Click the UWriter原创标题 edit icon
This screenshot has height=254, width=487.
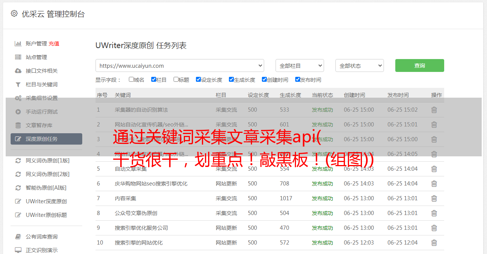click(18, 215)
